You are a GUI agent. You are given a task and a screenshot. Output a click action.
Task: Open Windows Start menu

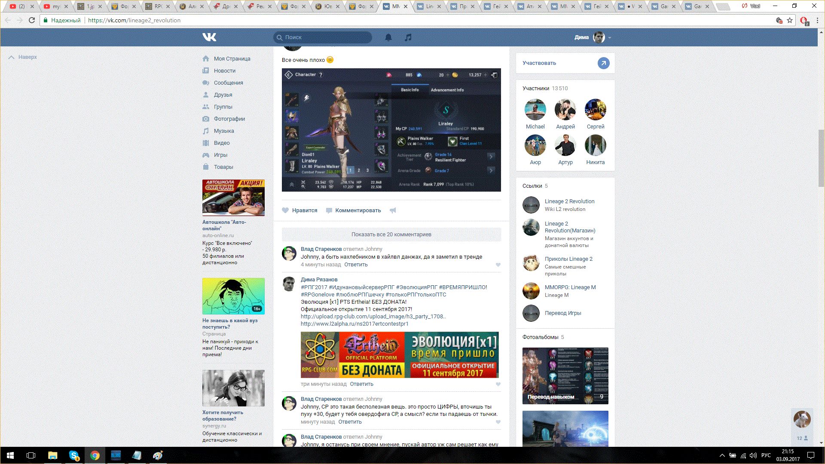(x=10, y=455)
